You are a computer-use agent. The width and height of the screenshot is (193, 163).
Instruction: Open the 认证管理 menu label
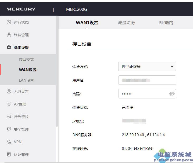pos(21,155)
